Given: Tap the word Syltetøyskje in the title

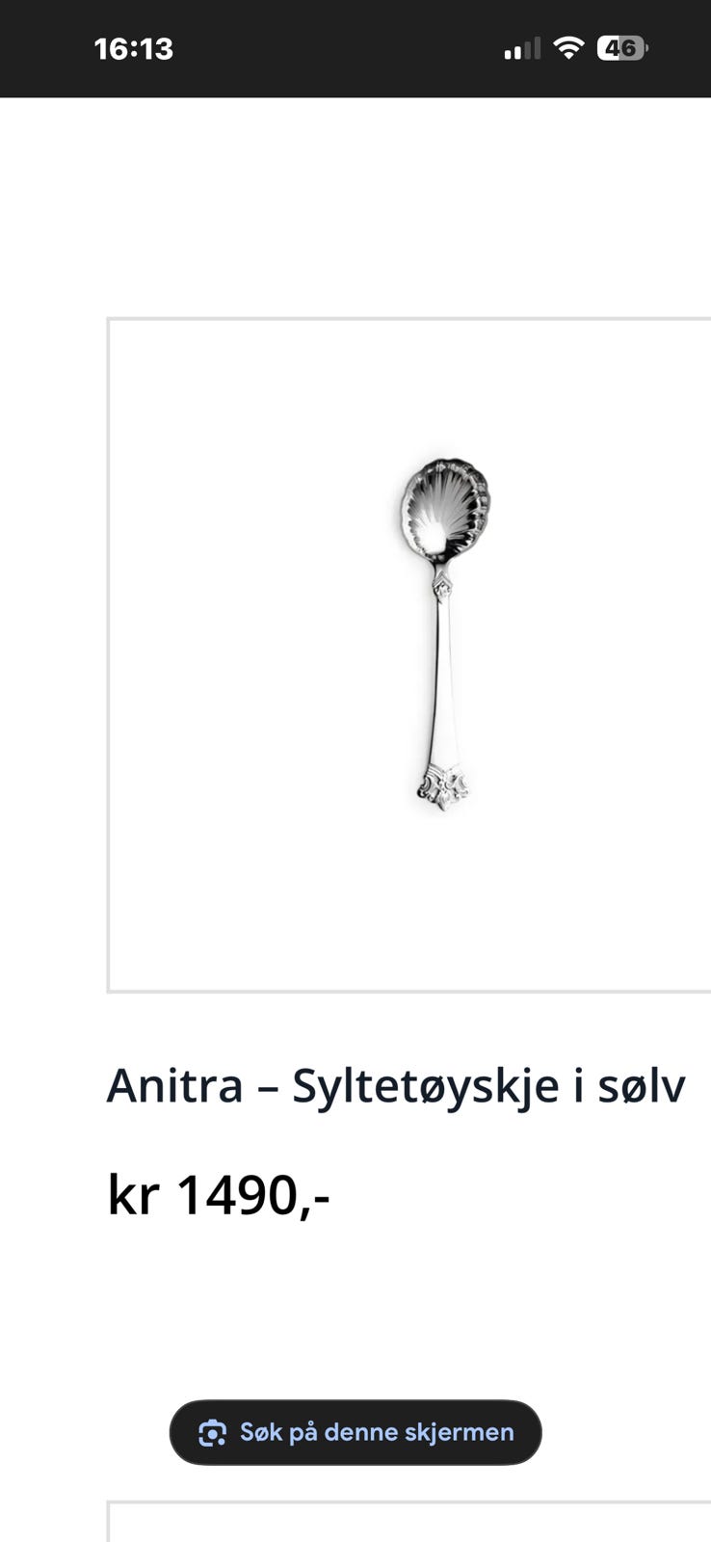Looking at the screenshot, I should [426, 1086].
